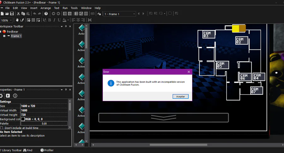This screenshot has height=153, width=284.
Task: Expand the Frame 1 tree node
Action: point(4,36)
